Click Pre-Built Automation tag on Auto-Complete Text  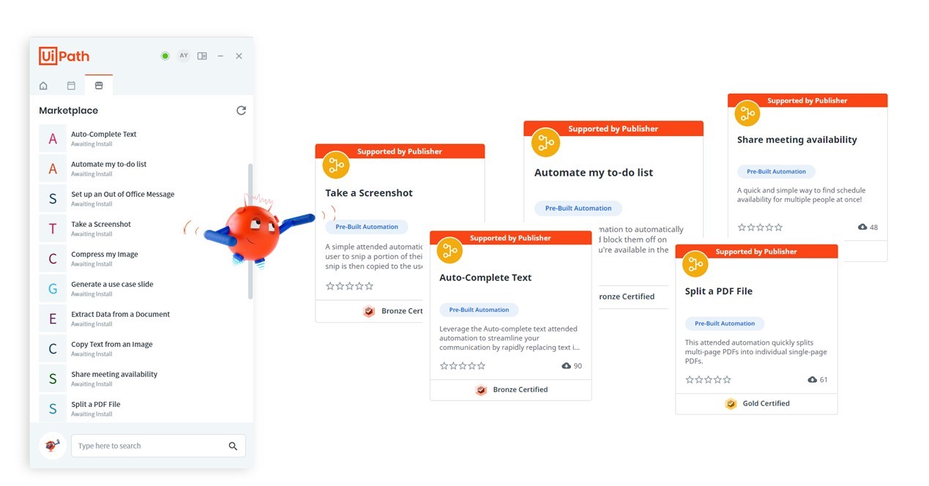point(480,310)
